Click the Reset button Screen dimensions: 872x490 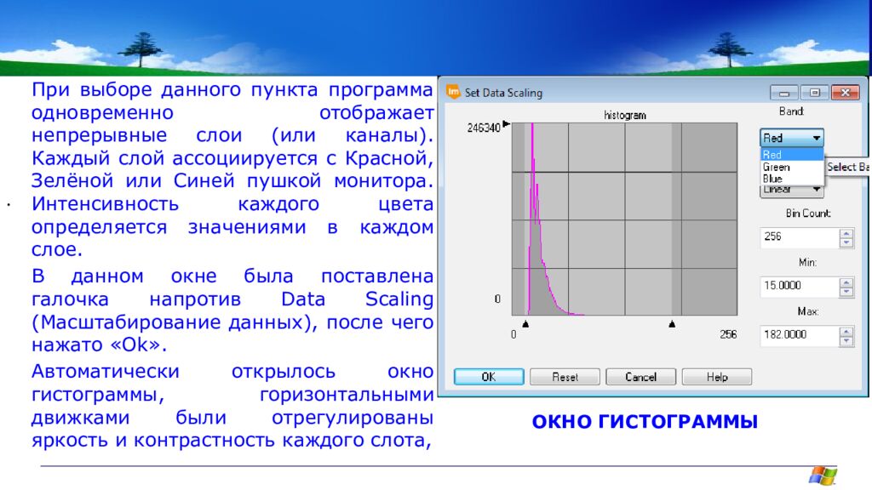565,377
